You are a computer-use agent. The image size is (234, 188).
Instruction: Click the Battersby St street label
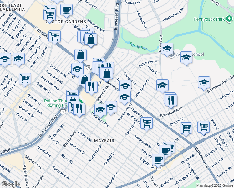(x=148, y=64)
